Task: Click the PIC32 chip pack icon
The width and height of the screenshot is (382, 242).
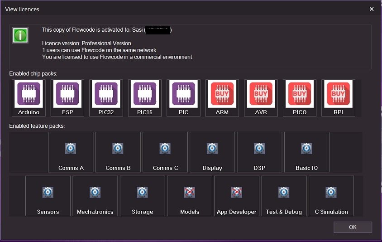Action: (x=106, y=94)
